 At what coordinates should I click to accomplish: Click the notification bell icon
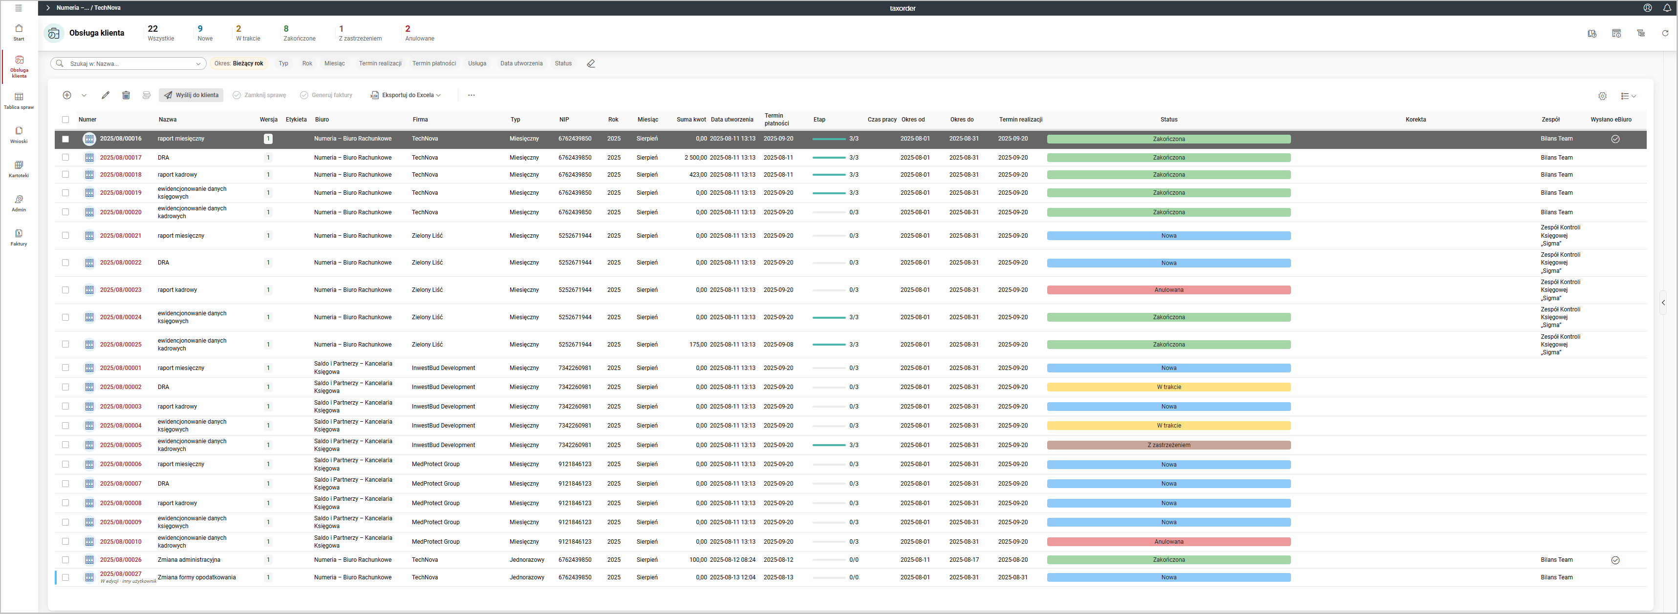[x=1667, y=8]
